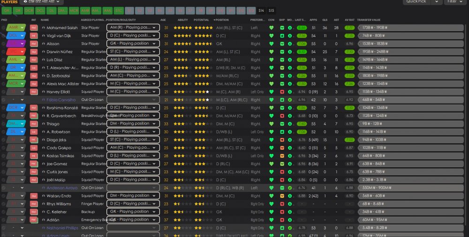Open the view selector dropdown beside PLAYERS
The height and width of the screenshot is (237, 469).
coord(42,2)
